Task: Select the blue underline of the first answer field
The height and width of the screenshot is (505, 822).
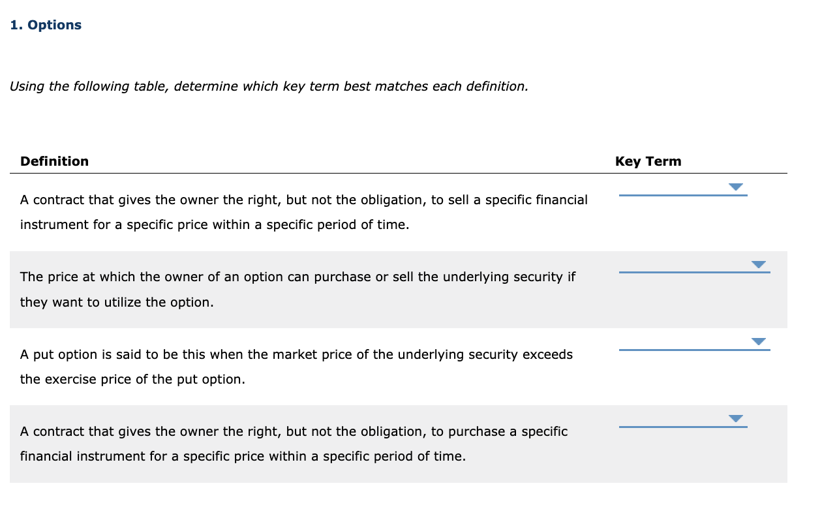Action: [682, 195]
